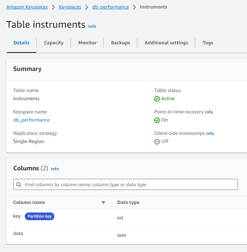Click the Point-in-time recovery On checkmark icon
Viewport: 247px width, 252px height.
coord(157,120)
